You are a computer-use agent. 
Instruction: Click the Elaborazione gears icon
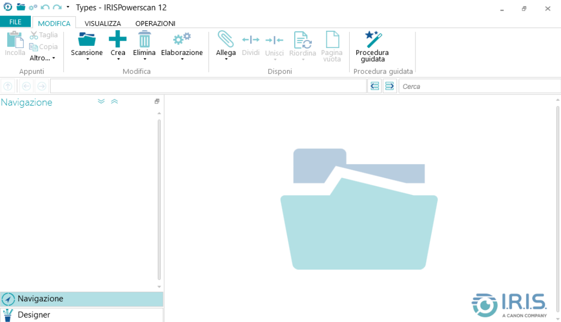click(x=182, y=38)
